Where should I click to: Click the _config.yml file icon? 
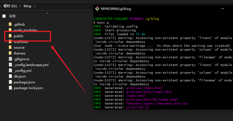click(x=10, y=71)
